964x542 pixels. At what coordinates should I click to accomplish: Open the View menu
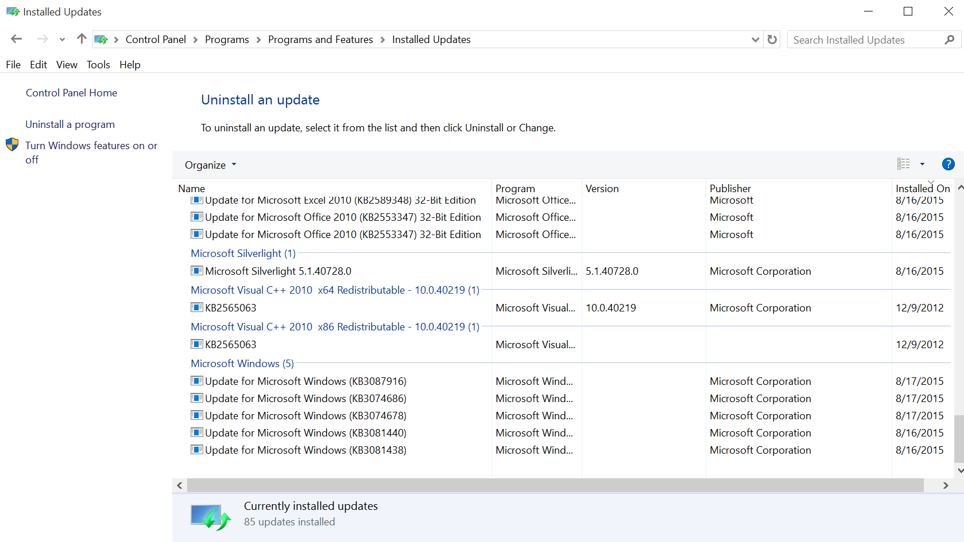pos(67,65)
